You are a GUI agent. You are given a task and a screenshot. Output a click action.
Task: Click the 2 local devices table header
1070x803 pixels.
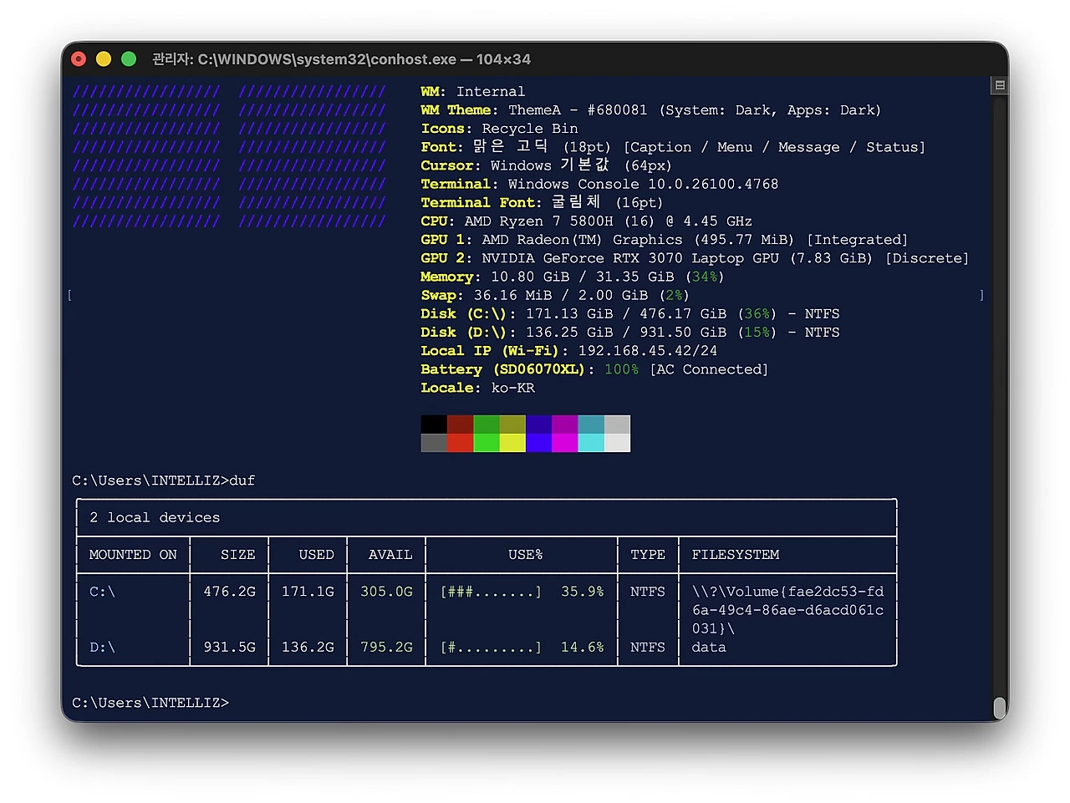155,516
